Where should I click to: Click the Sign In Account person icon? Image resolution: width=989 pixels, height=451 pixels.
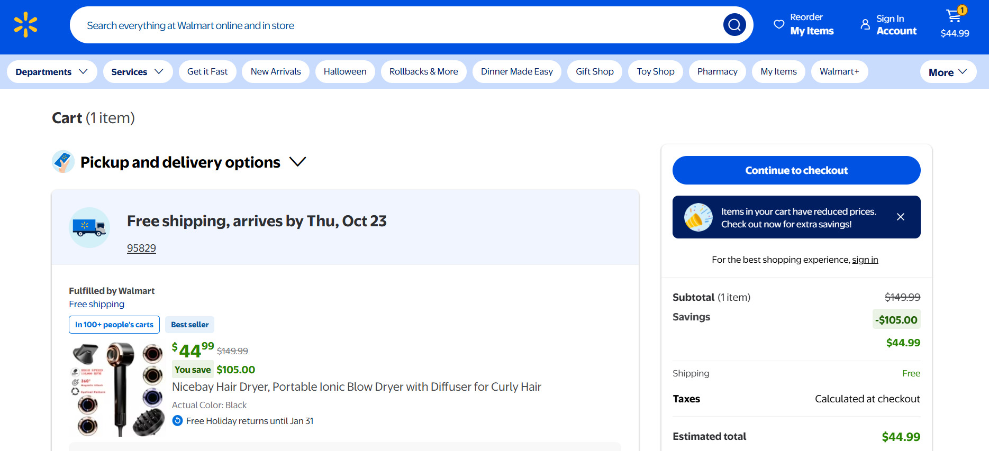tap(865, 24)
